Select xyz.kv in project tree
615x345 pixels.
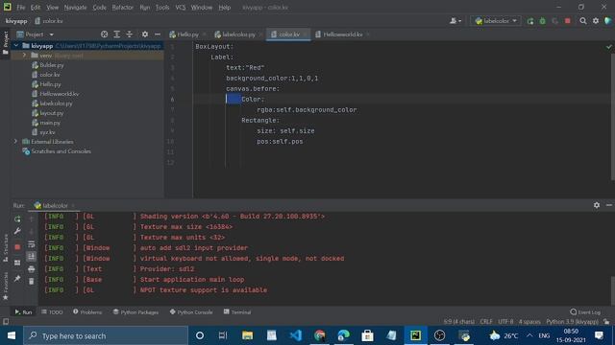[x=47, y=132]
